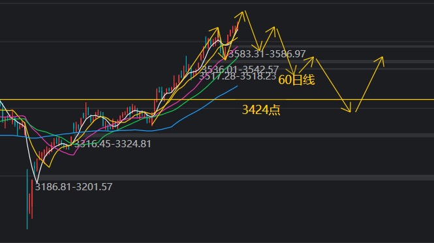Select the grey band near 3186.81
This screenshot has width=434, height=243.
click(217, 177)
